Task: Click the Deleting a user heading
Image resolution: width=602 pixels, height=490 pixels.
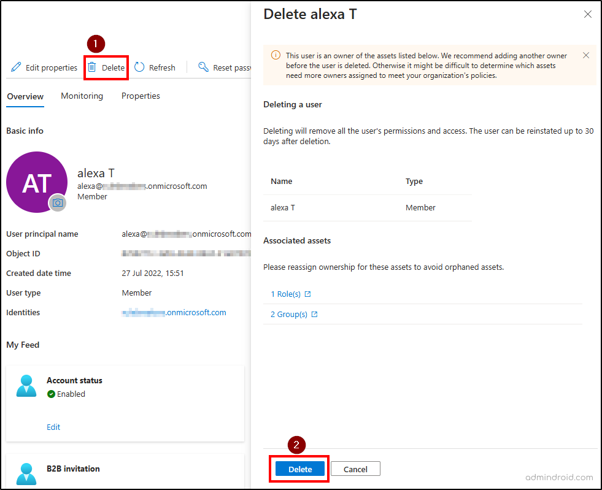Action: [293, 104]
